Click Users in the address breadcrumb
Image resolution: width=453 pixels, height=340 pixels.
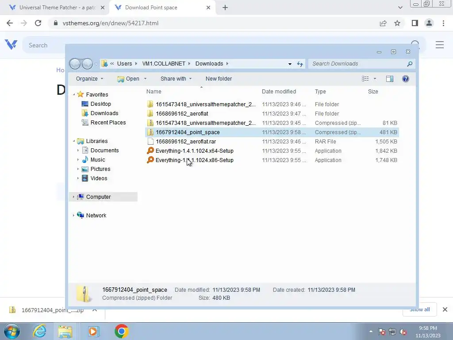124,64
